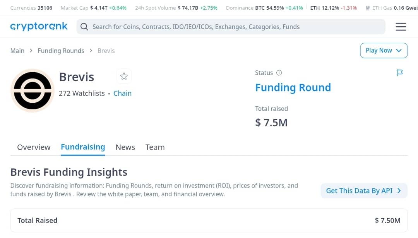This screenshot has height=238, width=418.
Task: Click the Status info icon
Action: (x=279, y=73)
